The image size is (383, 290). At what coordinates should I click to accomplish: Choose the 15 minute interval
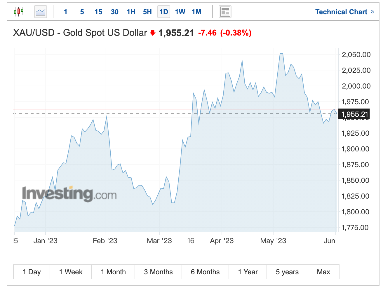98,12
